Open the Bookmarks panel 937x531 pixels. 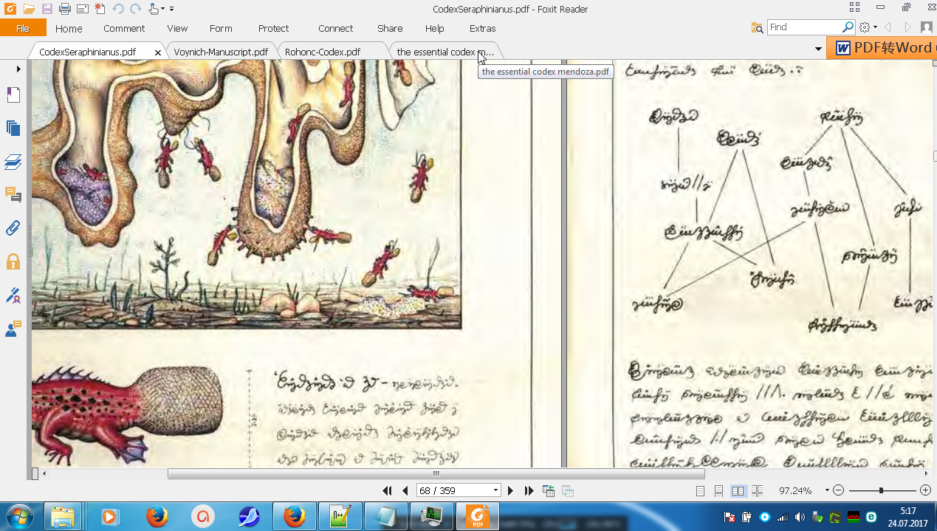point(13,95)
